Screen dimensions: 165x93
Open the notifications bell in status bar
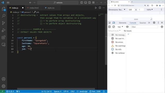(x=104, y=91)
